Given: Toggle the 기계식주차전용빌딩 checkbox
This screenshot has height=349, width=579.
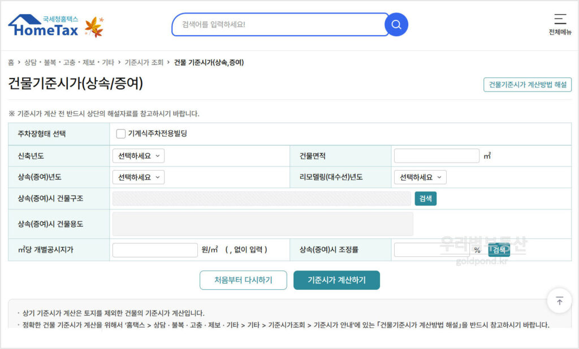Looking at the screenshot, I should pyautogui.click(x=121, y=133).
